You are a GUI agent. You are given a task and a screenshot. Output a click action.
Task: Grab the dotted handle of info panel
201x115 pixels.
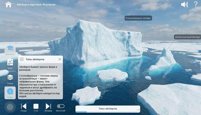(x=22, y=59)
